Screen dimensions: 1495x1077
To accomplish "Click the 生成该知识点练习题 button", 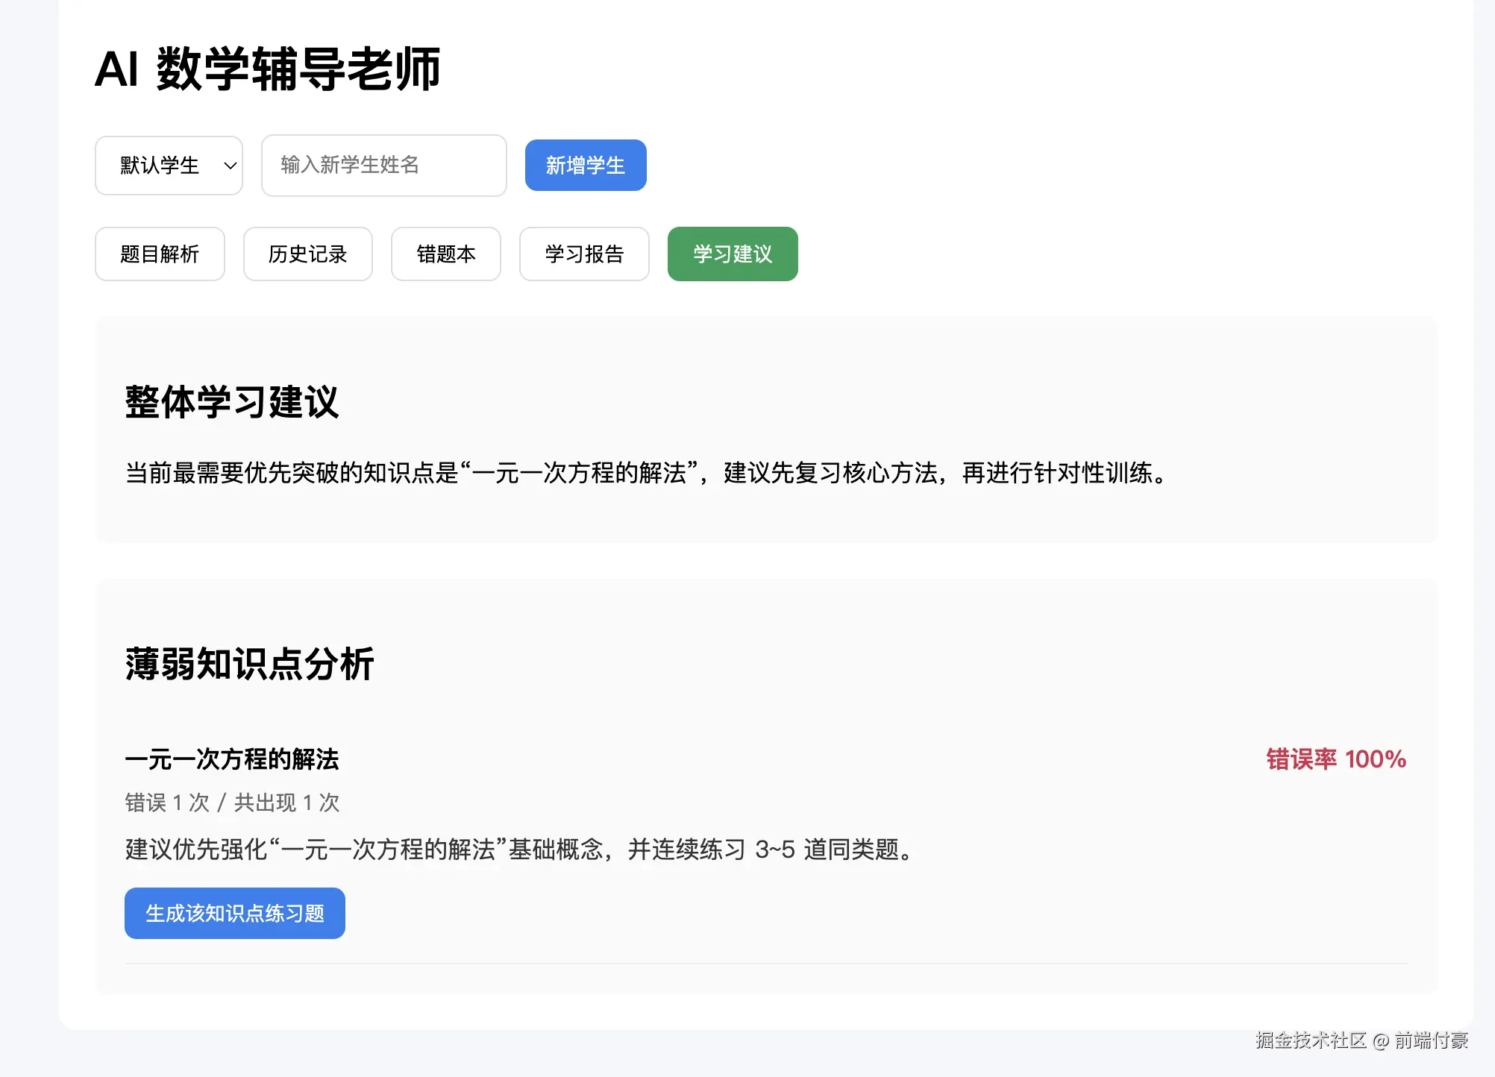I will point(234,914).
